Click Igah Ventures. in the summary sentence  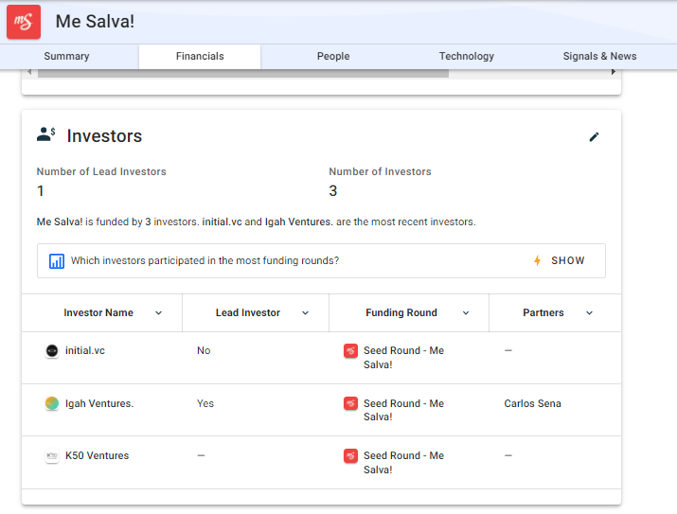pyautogui.click(x=299, y=222)
